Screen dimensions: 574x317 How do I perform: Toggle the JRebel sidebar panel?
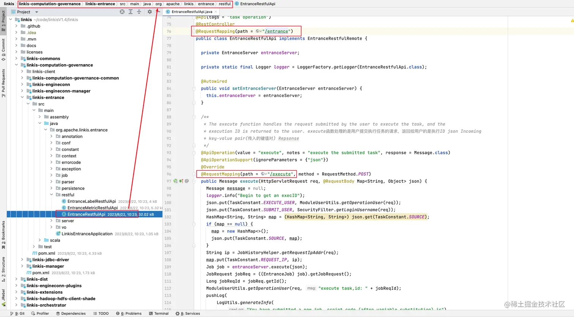click(3, 298)
